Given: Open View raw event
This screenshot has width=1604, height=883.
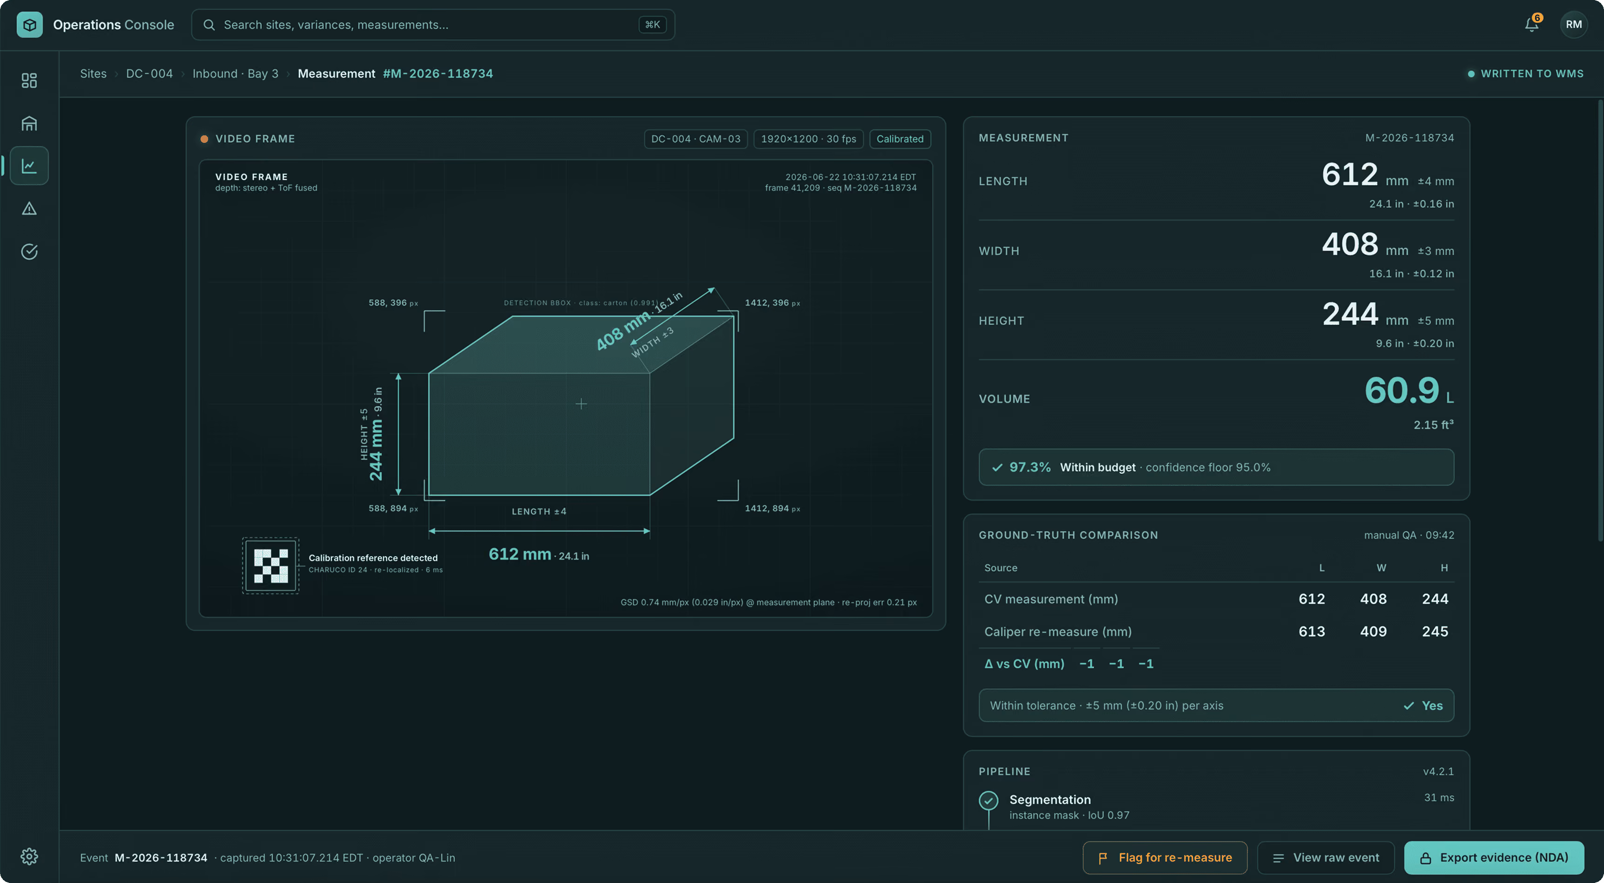Looking at the screenshot, I should pyautogui.click(x=1326, y=857).
